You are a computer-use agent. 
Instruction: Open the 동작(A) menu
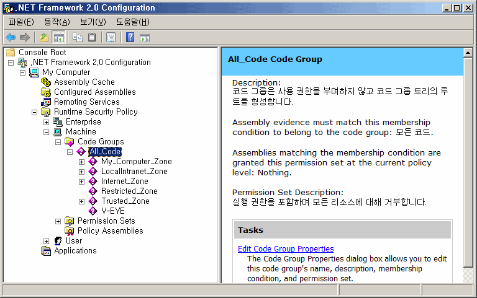tap(57, 22)
